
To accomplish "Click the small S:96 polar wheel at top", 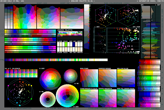I will tap(70, 76).
